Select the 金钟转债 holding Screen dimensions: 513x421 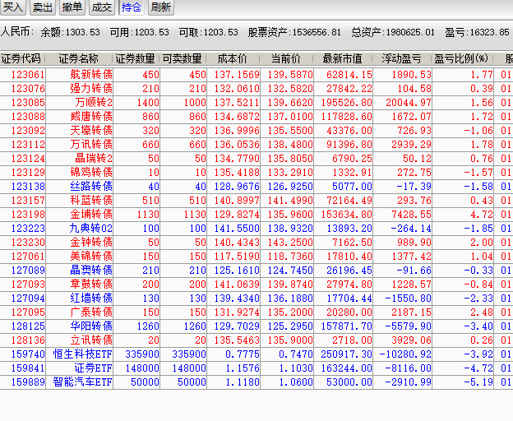coord(91,243)
